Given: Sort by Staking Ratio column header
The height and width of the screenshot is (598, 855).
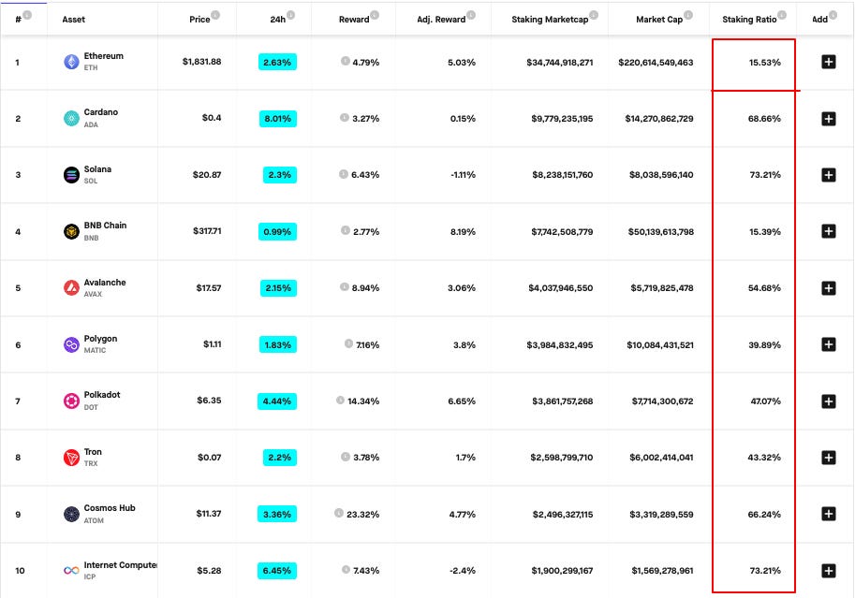Looking at the screenshot, I should tap(749, 20).
